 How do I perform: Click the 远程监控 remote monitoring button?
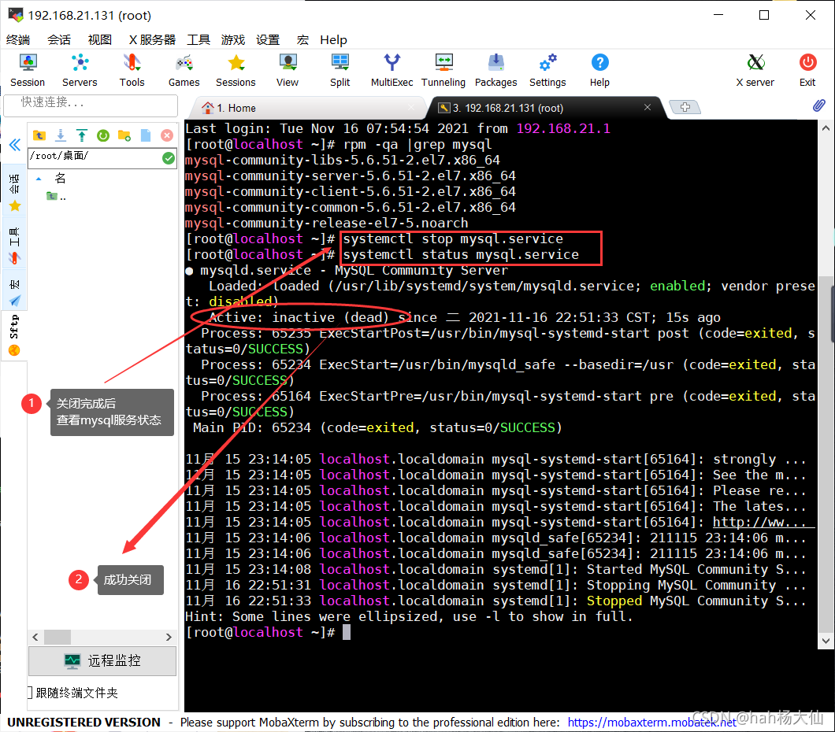102,660
